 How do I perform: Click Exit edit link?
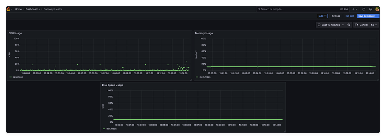click(350, 16)
